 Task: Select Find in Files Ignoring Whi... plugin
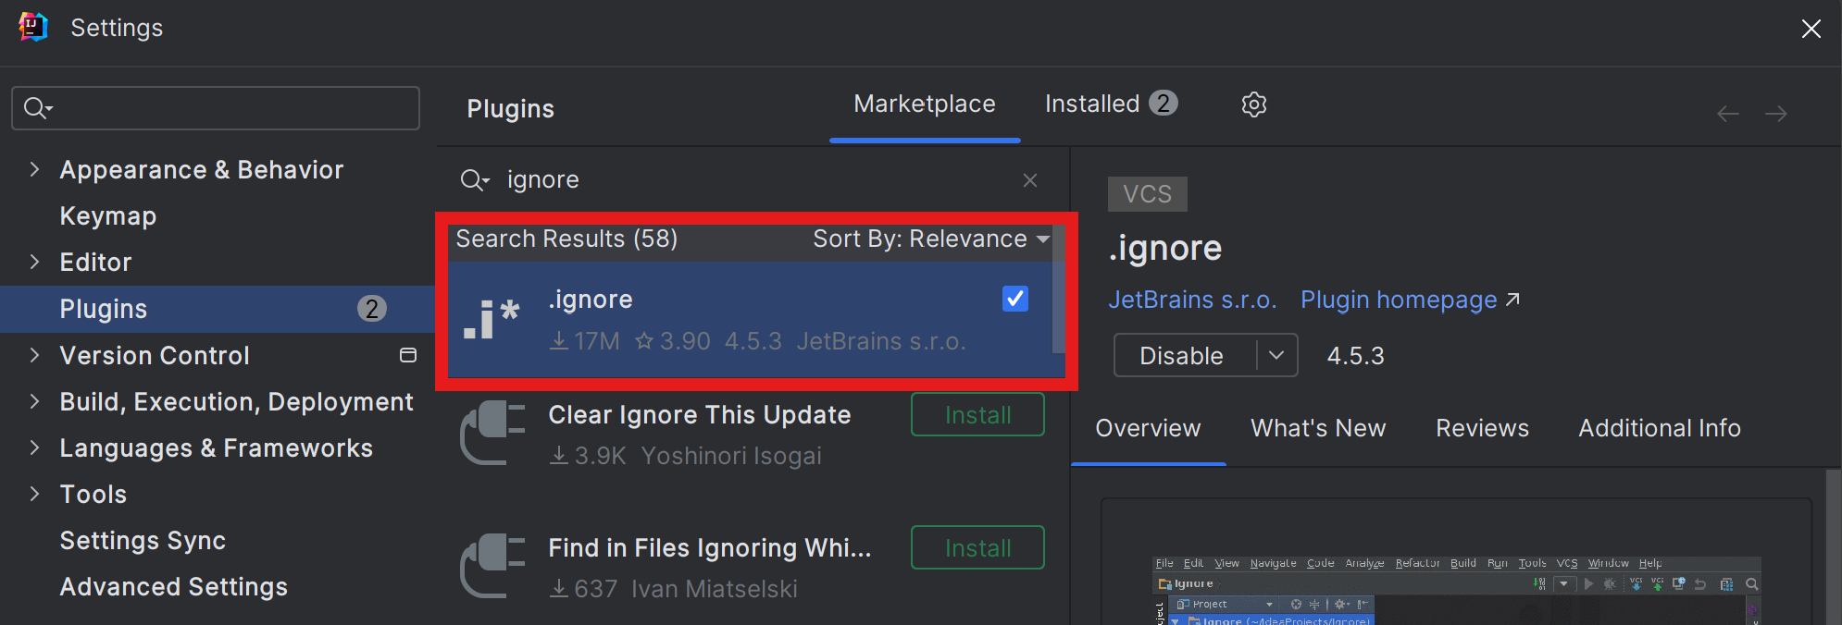point(710,548)
